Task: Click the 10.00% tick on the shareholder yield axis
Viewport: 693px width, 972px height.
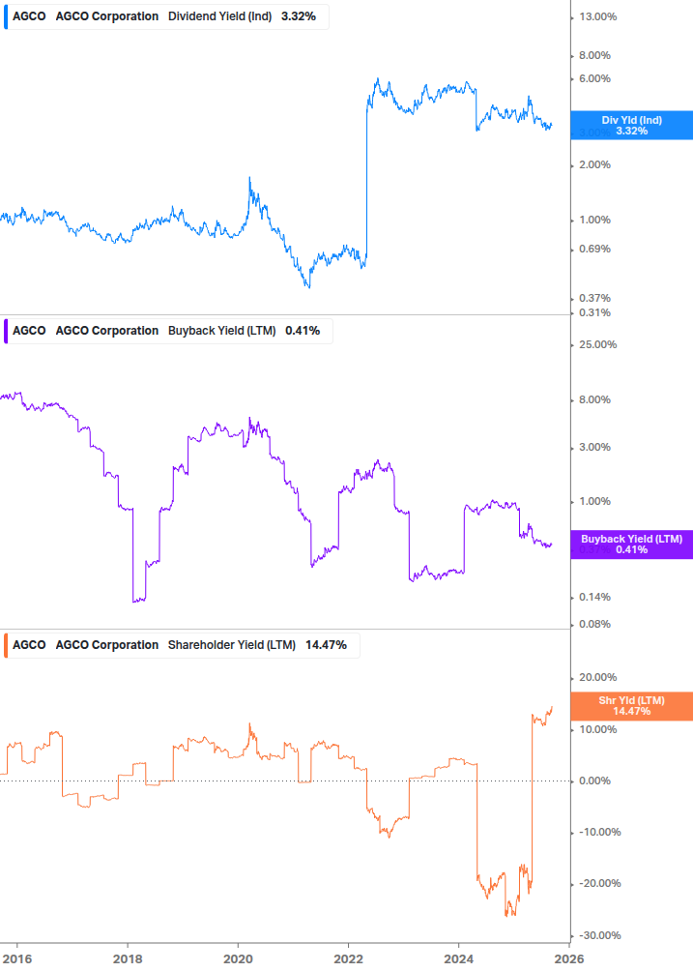Action: (x=597, y=729)
